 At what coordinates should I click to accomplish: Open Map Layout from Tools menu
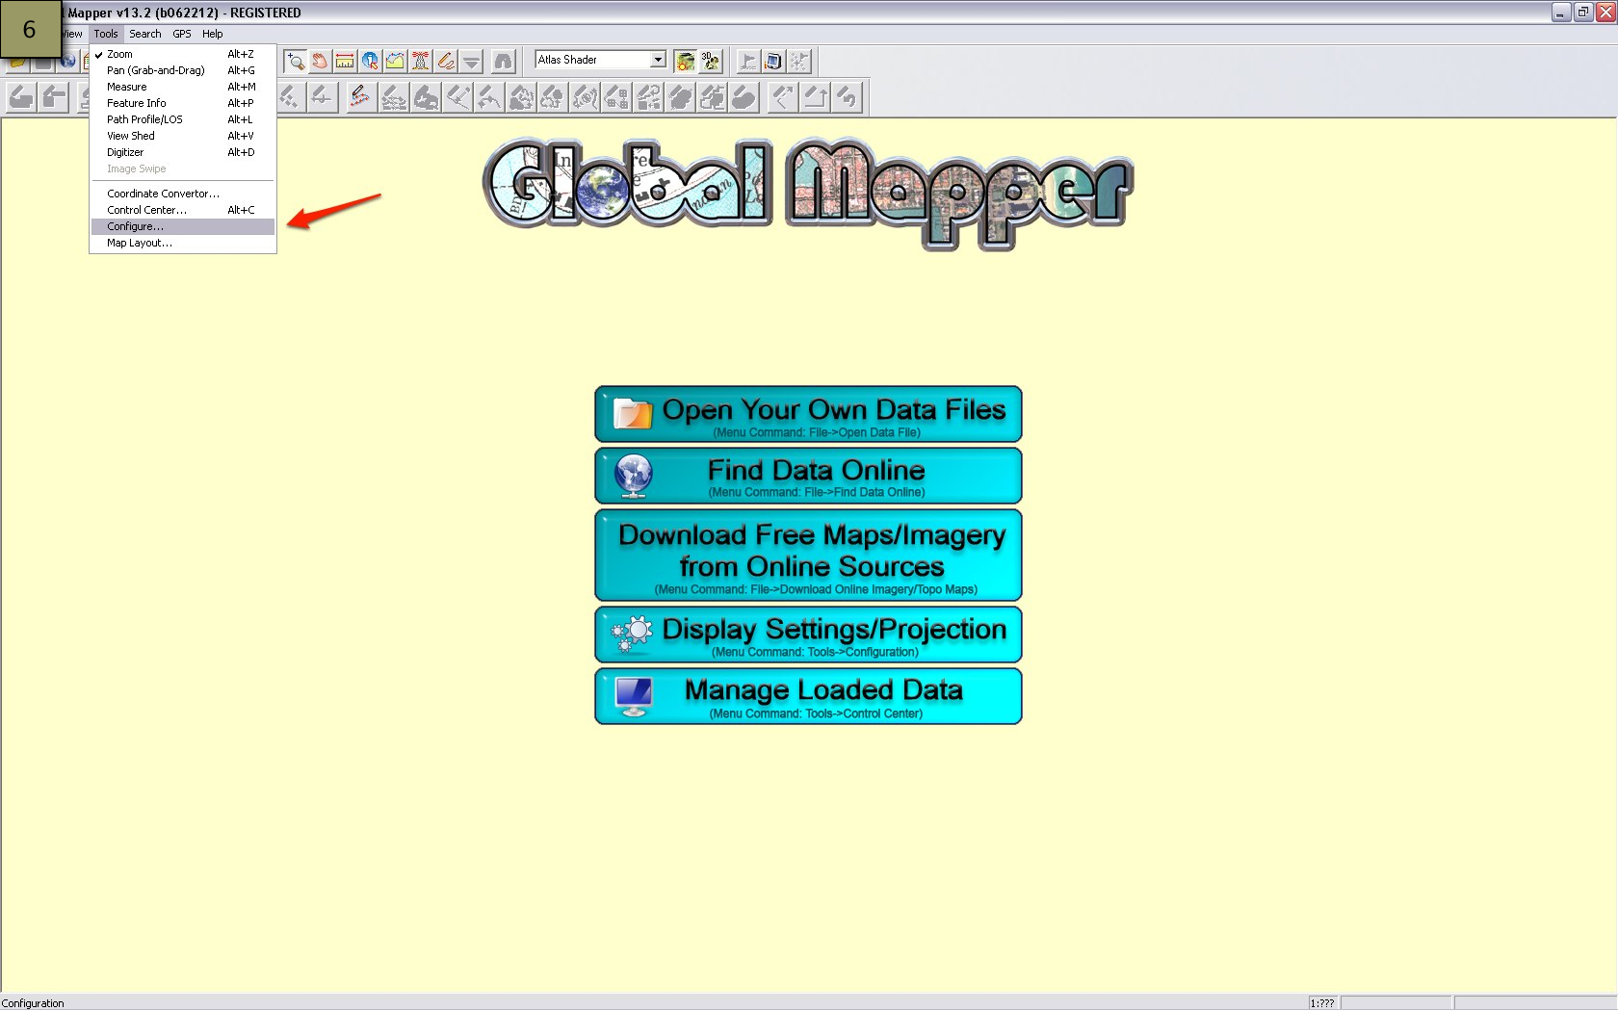click(x=183, y=243)
